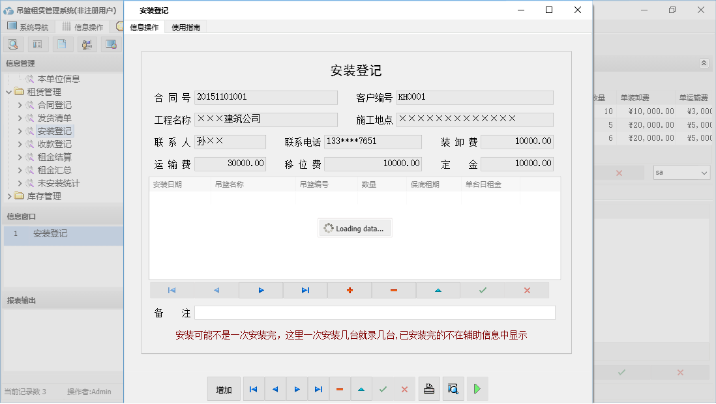
Task: Open print preview via magnifier icon
Action: (x=453, y=388)
